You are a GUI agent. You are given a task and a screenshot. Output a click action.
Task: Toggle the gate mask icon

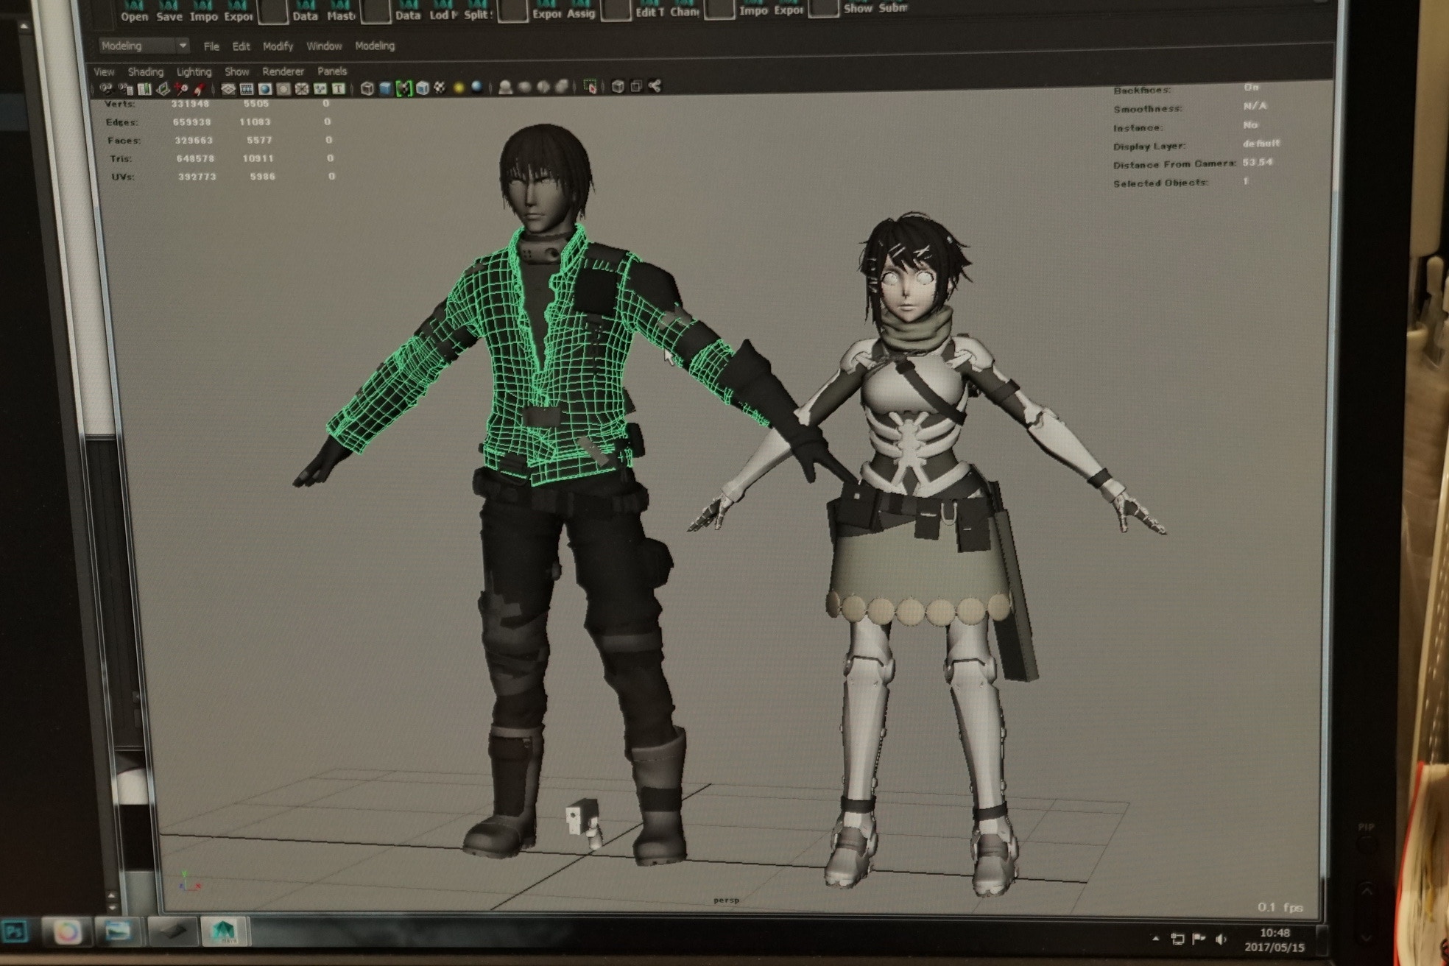pos(283,89)
